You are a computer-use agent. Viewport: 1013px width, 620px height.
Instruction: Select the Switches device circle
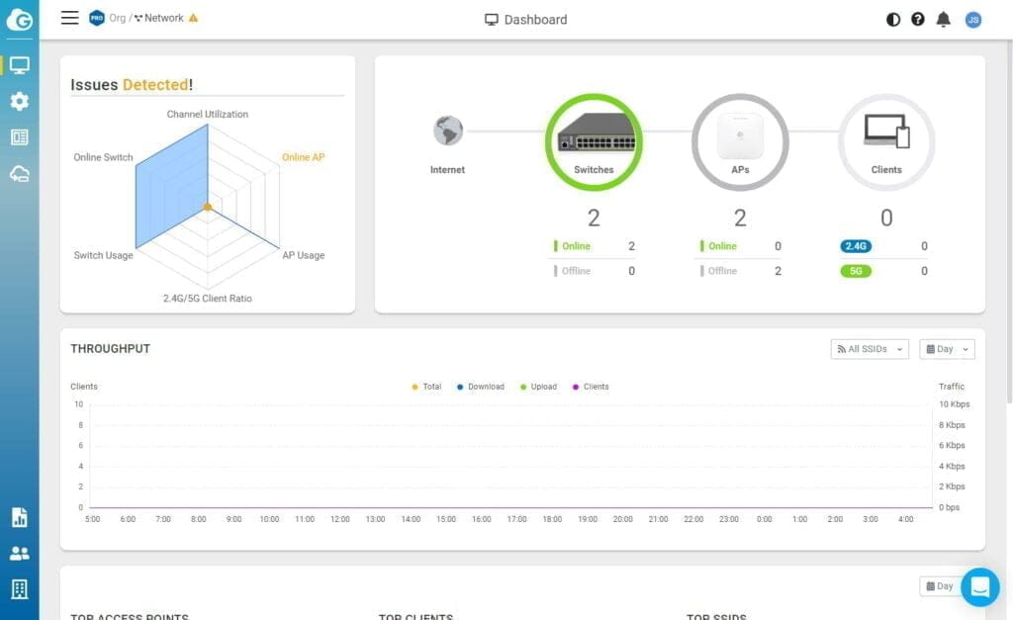(x=594, y=141)
